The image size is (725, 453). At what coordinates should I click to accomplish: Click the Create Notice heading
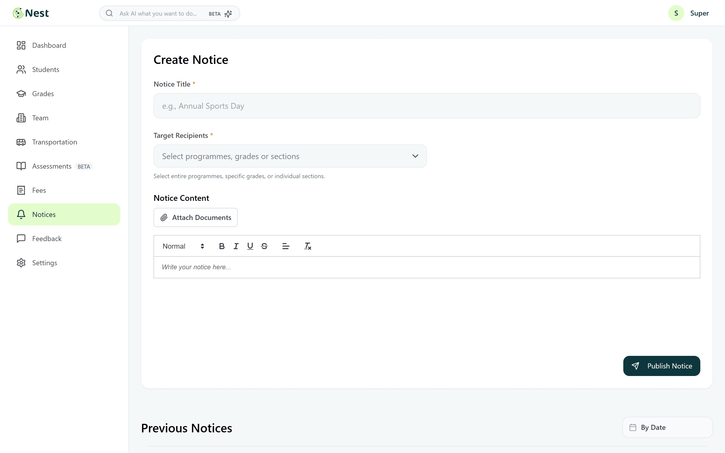[191, 60]
